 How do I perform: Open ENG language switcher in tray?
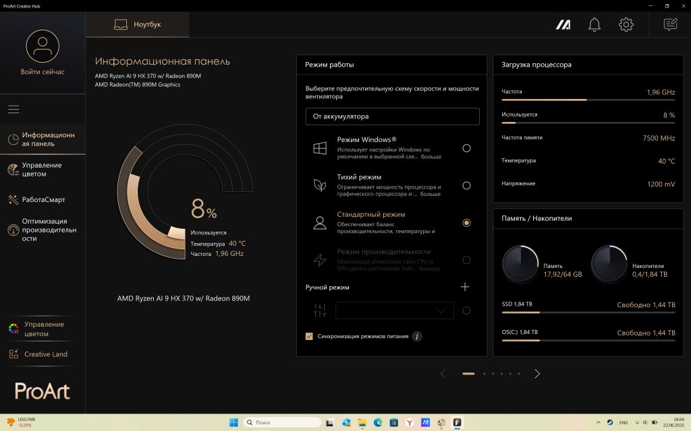[x=623, y=422]
